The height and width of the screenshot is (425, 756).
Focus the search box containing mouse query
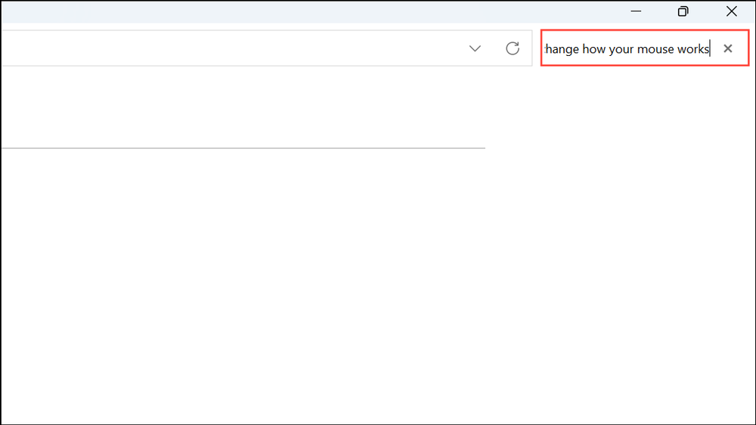coord(627,48)
